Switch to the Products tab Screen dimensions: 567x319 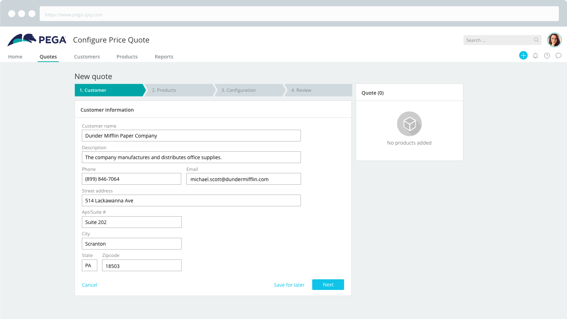click(127, 57)
